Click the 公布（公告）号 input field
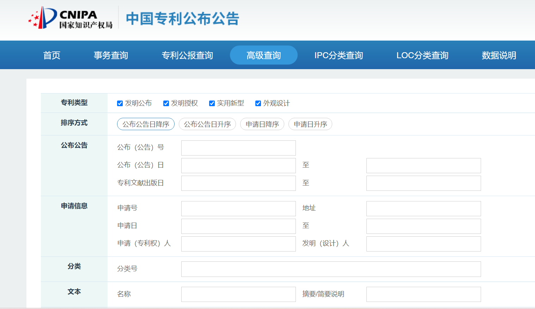The width and height of the screenshot is (535, 309). [238, 148]
